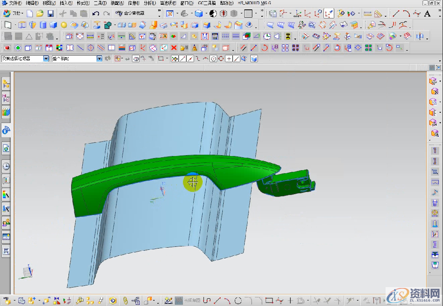Click the 命令查找器 Command Finder button

[130, 14]
